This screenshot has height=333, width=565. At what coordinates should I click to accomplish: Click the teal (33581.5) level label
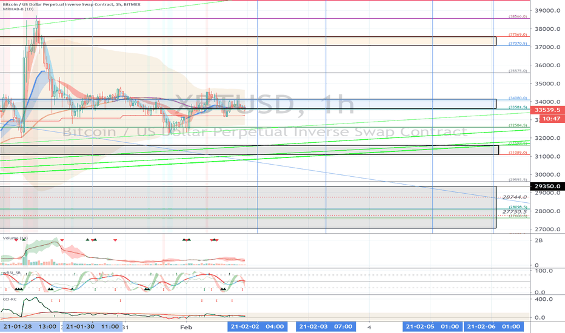pos(518,107)
